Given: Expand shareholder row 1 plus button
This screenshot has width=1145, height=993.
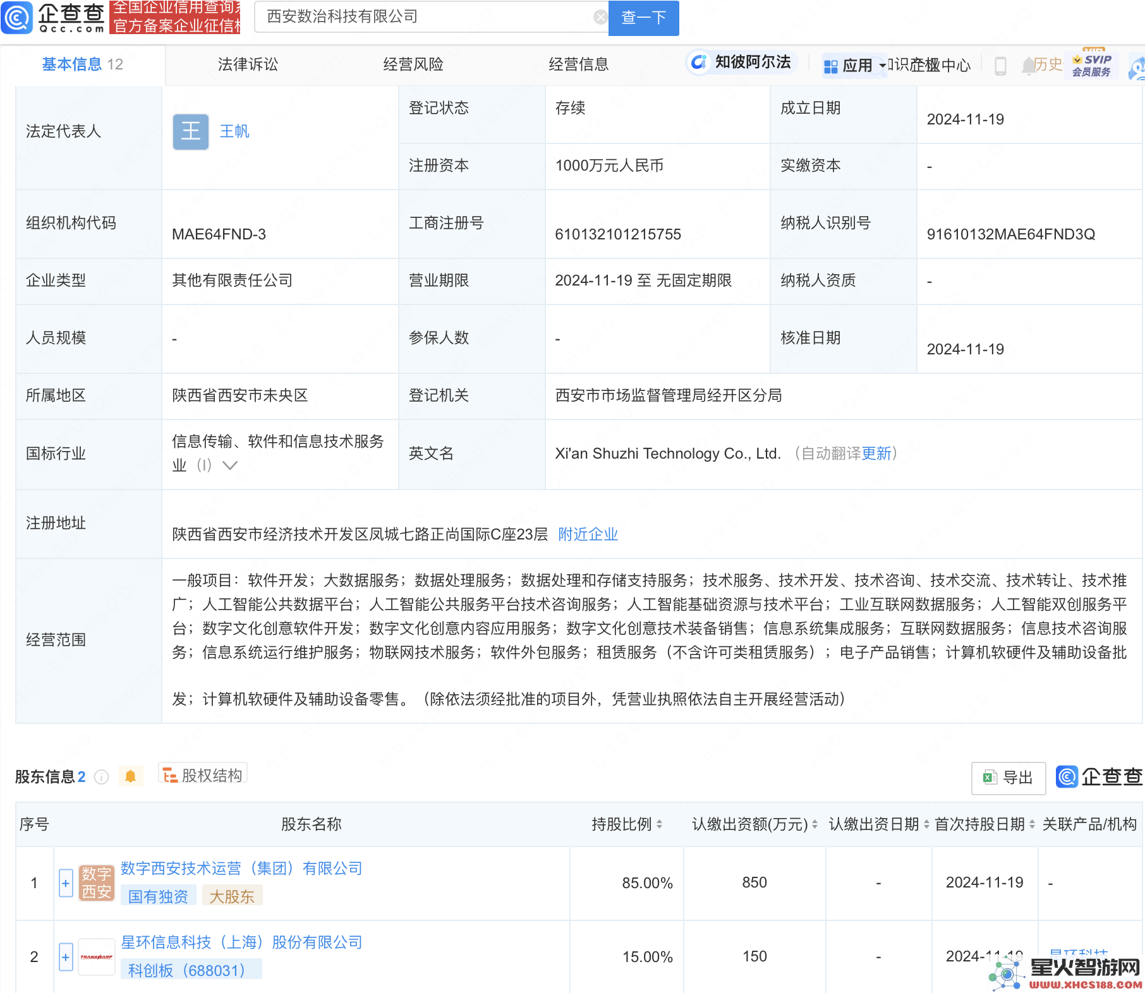Looking at the screenshot, I should (66, 883).
